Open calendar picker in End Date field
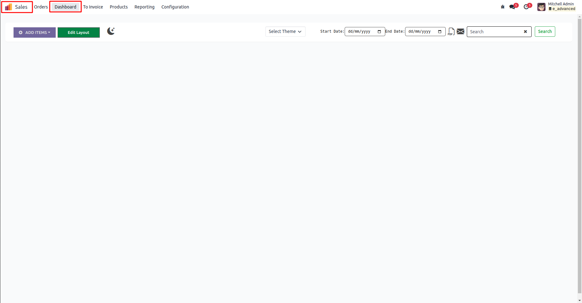The image size is (582, 303). [x=440, y=32]
